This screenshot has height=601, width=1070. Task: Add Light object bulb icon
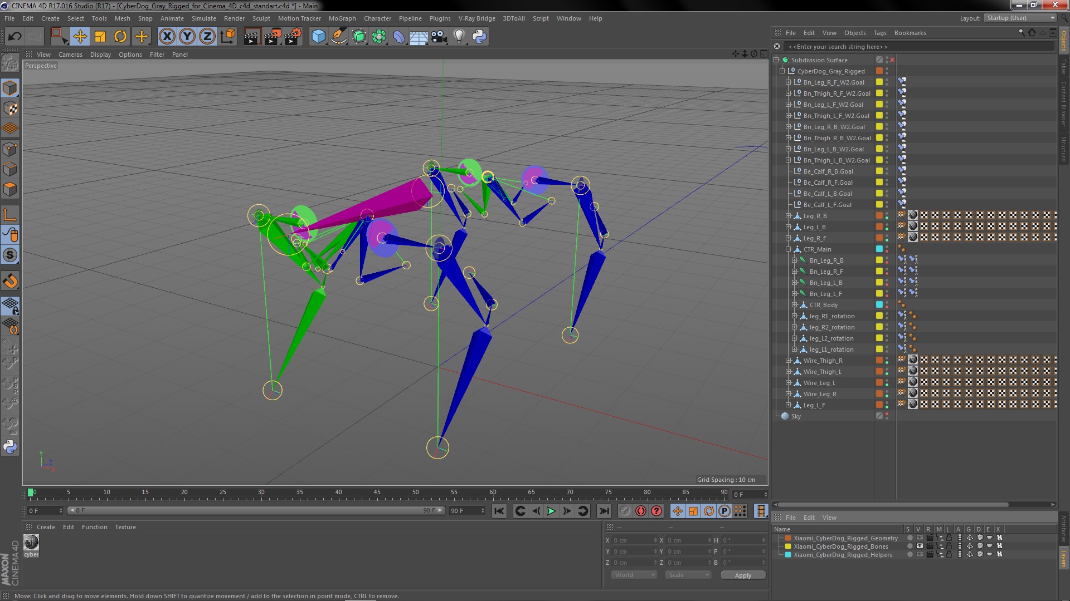click(459, 37)
